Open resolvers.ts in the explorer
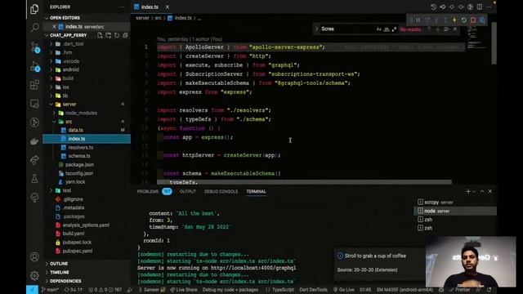This screenshot has width=523, height=294. [x=80, y=147]
